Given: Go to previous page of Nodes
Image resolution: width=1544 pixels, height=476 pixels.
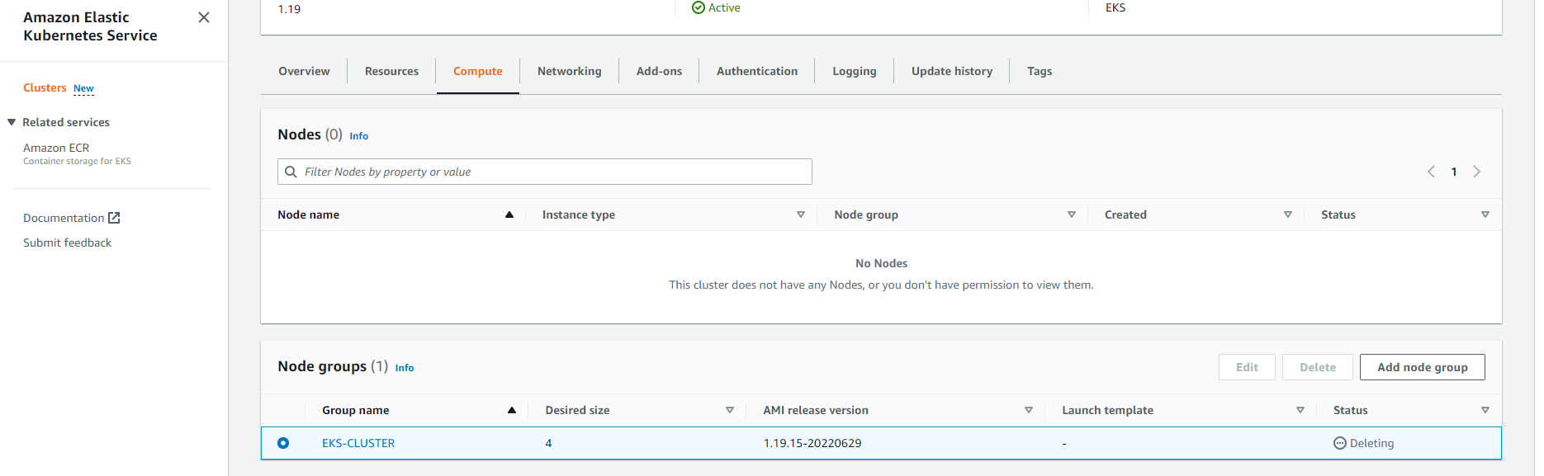Looking at the screenshot, I should click(x=1431, y=172).
